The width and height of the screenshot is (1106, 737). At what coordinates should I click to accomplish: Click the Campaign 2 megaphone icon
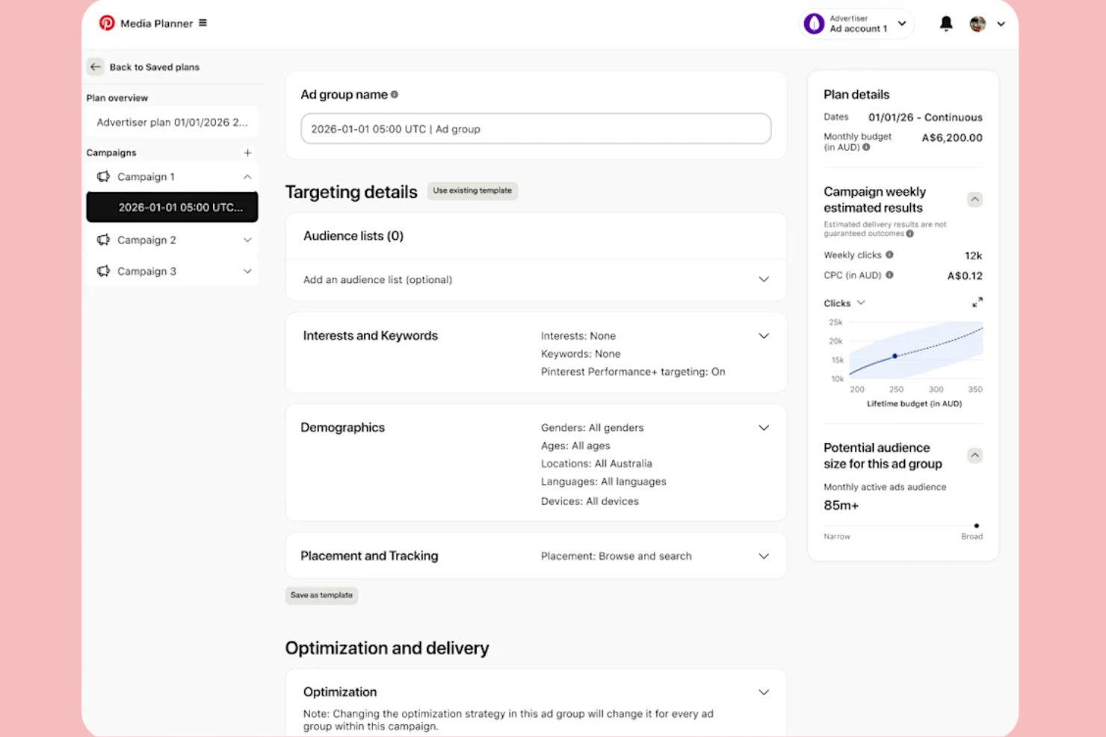tap(103, 240)
